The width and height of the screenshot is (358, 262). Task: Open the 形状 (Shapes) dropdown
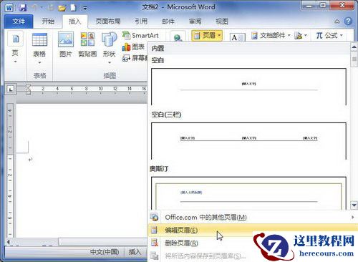tap(110, 48)
